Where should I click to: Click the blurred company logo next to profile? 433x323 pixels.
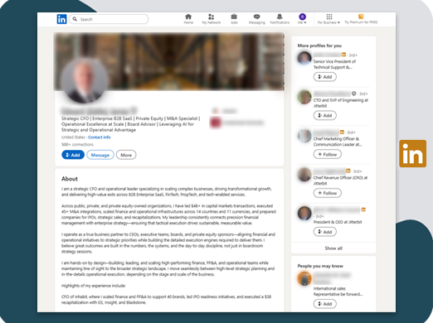(216, 123)
